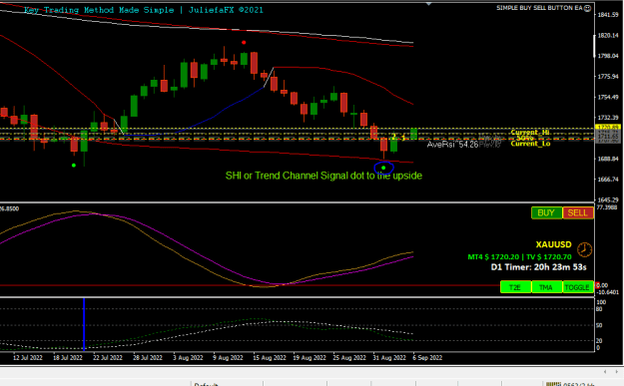
Task: Click the green BUY button
Action: (547, 212)
